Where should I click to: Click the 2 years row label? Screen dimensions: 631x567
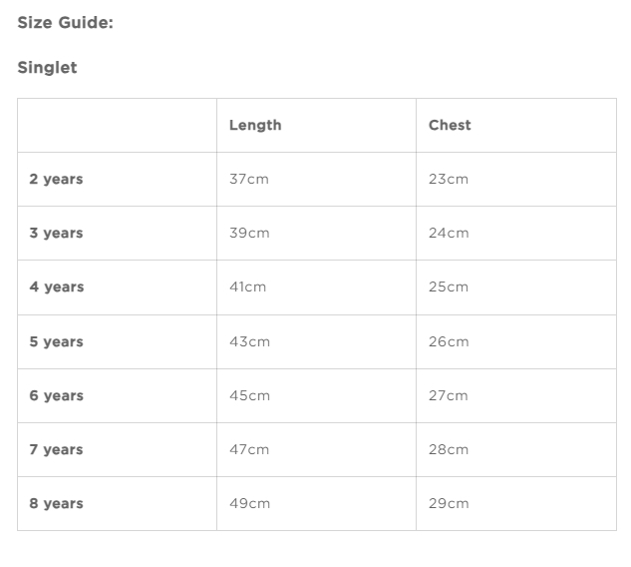[56, 179]
